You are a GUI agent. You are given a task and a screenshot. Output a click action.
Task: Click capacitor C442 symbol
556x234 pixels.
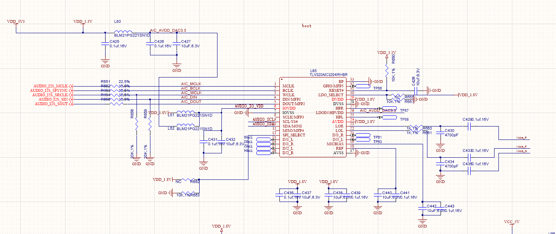click(422, 208)
